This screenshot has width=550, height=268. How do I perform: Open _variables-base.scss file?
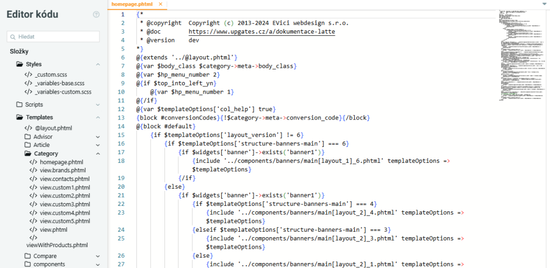pos(59,83)
